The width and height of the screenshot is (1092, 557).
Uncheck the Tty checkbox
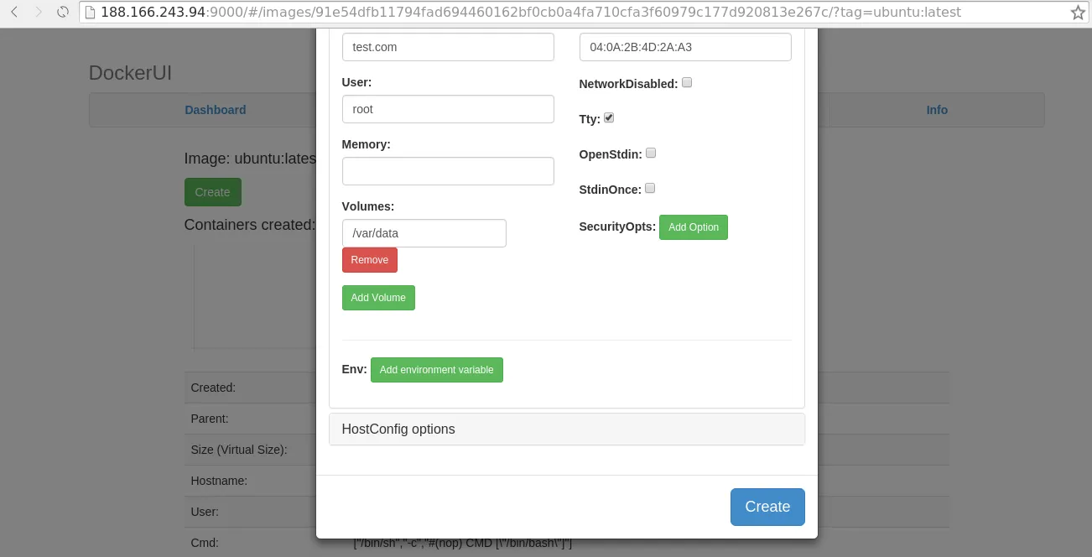pyautogui.click(x=609, y=117)
